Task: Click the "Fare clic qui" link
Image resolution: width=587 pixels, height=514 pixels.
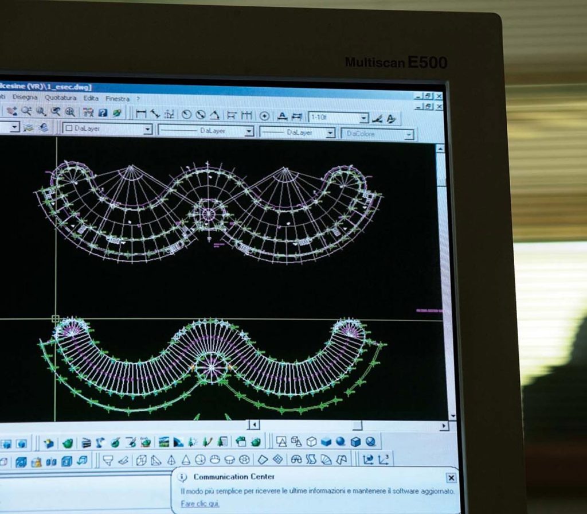Action: tap(200, 504)
